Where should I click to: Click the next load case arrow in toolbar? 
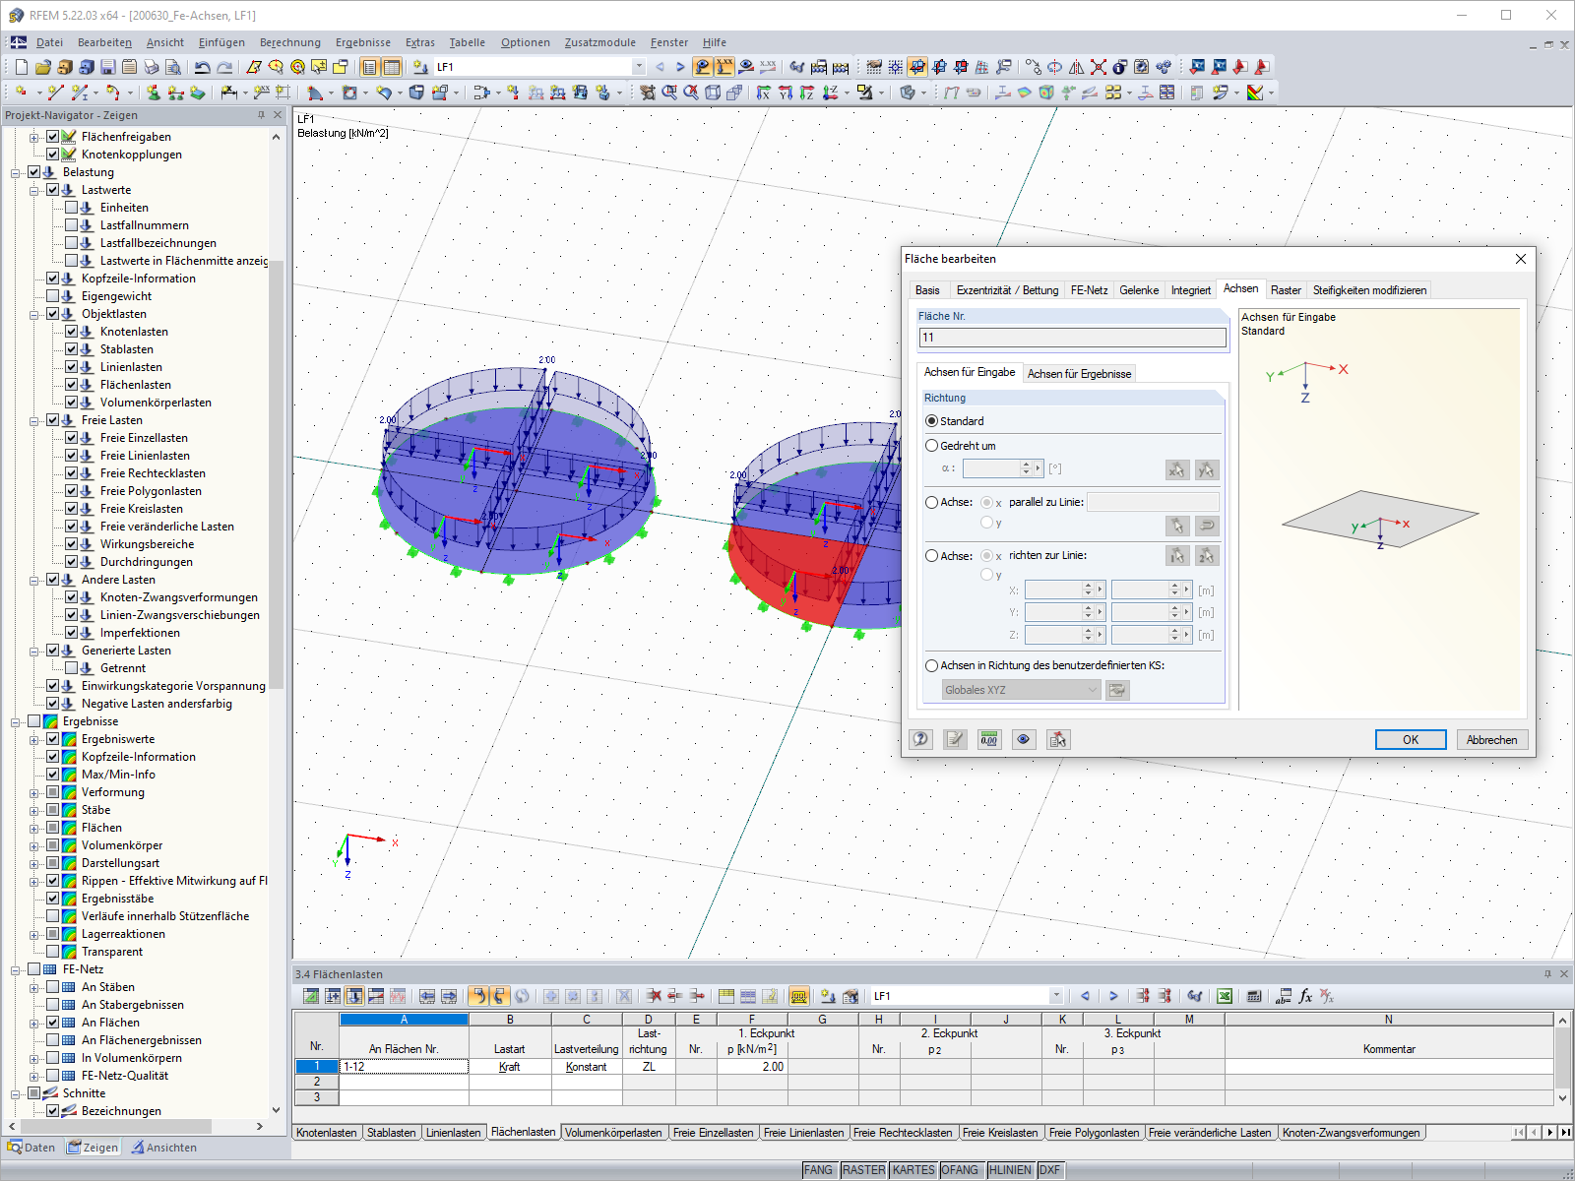(x=680, y=67)
